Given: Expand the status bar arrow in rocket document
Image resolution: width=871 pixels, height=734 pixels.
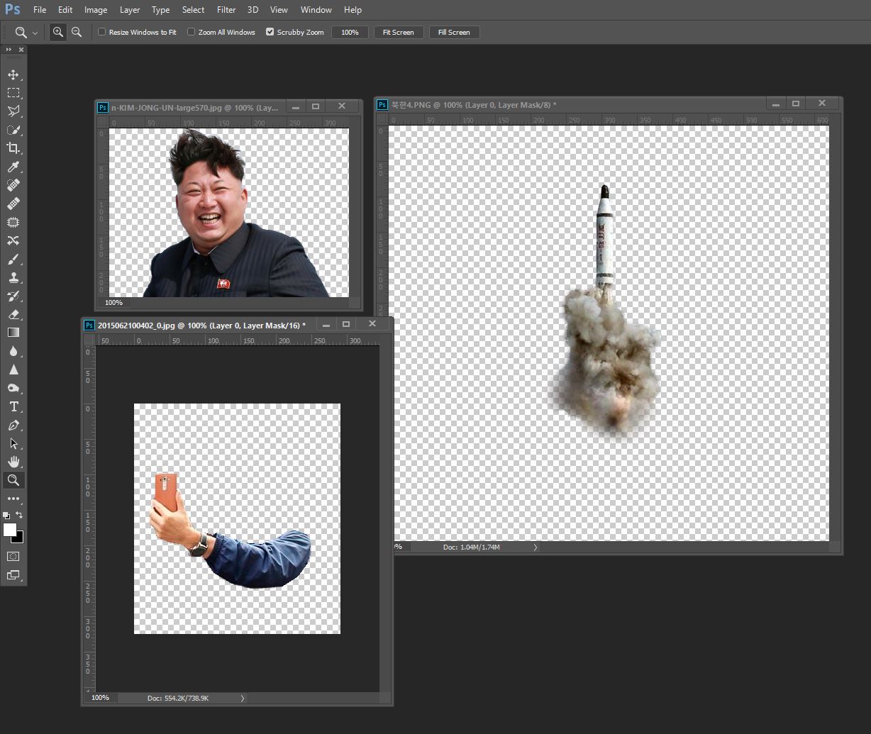Looking at the screenshot, I should [x=536, y=547].
